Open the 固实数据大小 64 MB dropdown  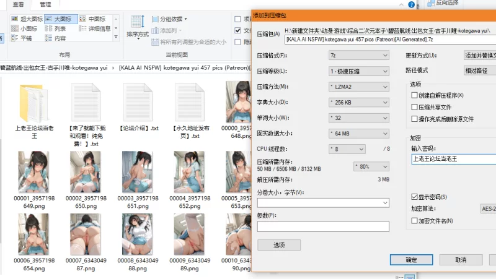click(x=359, y=134)
